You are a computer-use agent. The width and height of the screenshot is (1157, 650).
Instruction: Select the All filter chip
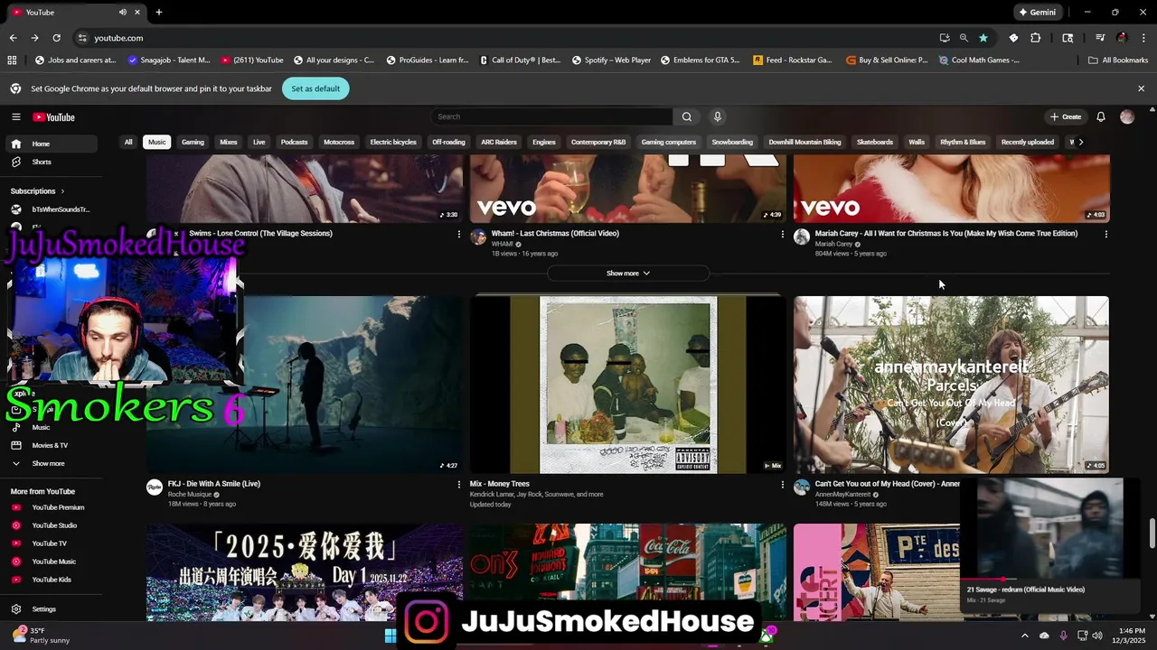128,142
